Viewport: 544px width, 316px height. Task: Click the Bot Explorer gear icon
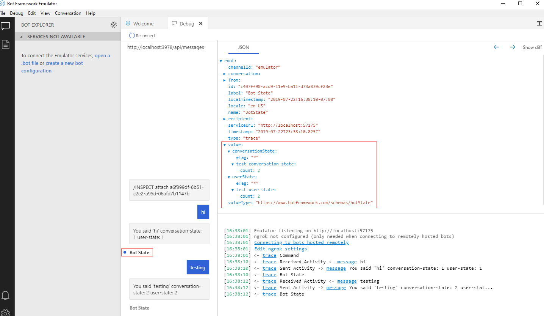[x=114, y=25]
